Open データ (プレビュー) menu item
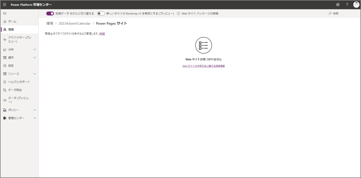Viewport: 361px width, 178px height. click(19, 100)
